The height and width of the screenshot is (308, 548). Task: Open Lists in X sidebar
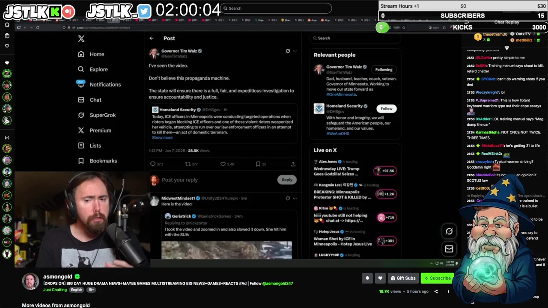point(89,145)
